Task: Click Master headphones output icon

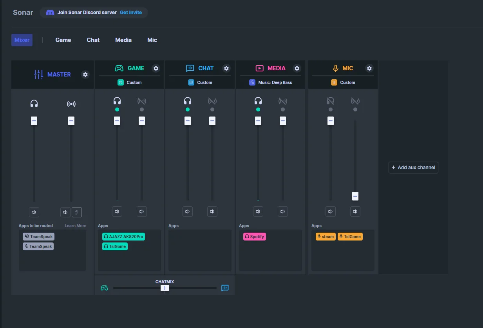Action: pyautogui.click(x=34, y=104)
